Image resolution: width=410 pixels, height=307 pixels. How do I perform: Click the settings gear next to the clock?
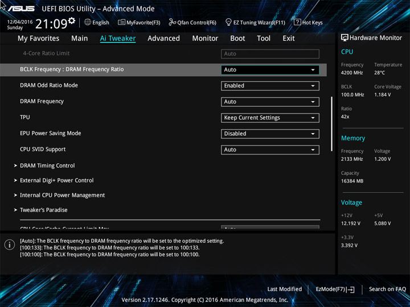(x=72, y=20)
